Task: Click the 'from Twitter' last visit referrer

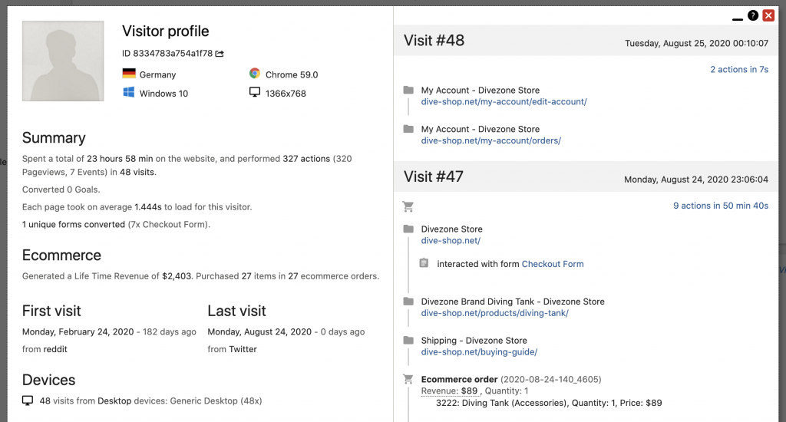Action: point(232,349)
